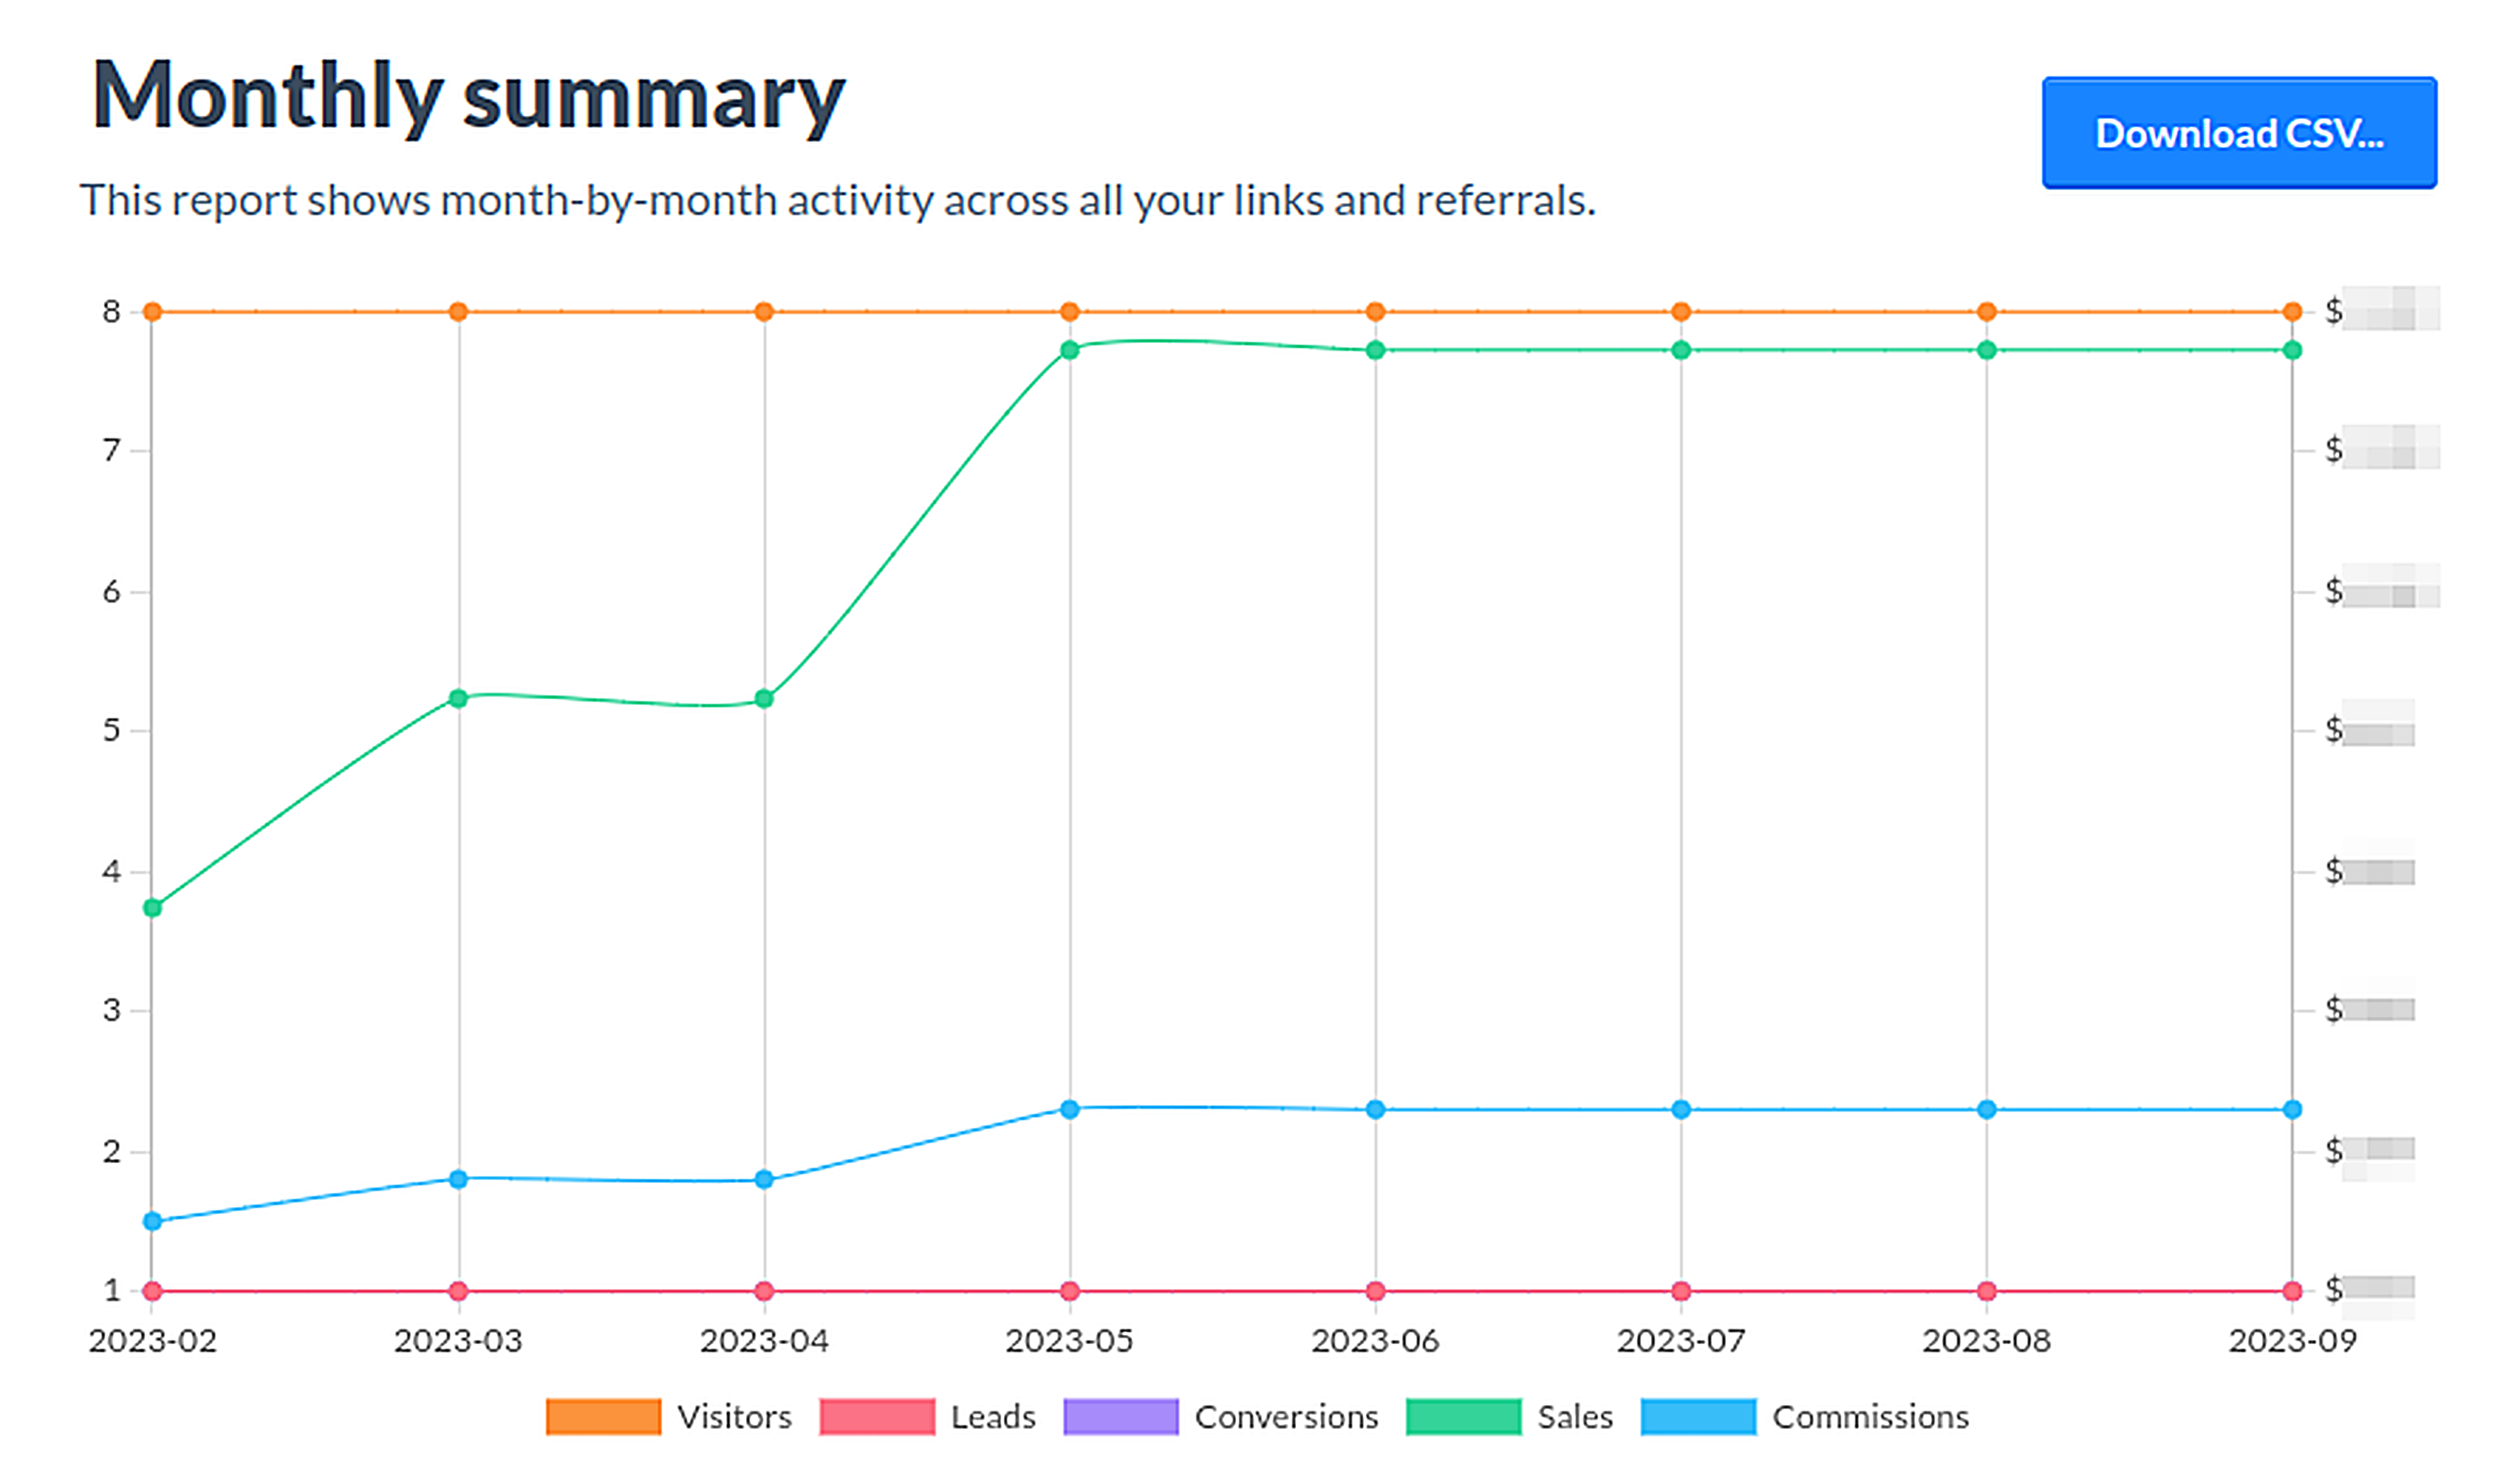Click the Sales legend label
The image size is (2520, 1482).
click(x=1575, y=1417)
